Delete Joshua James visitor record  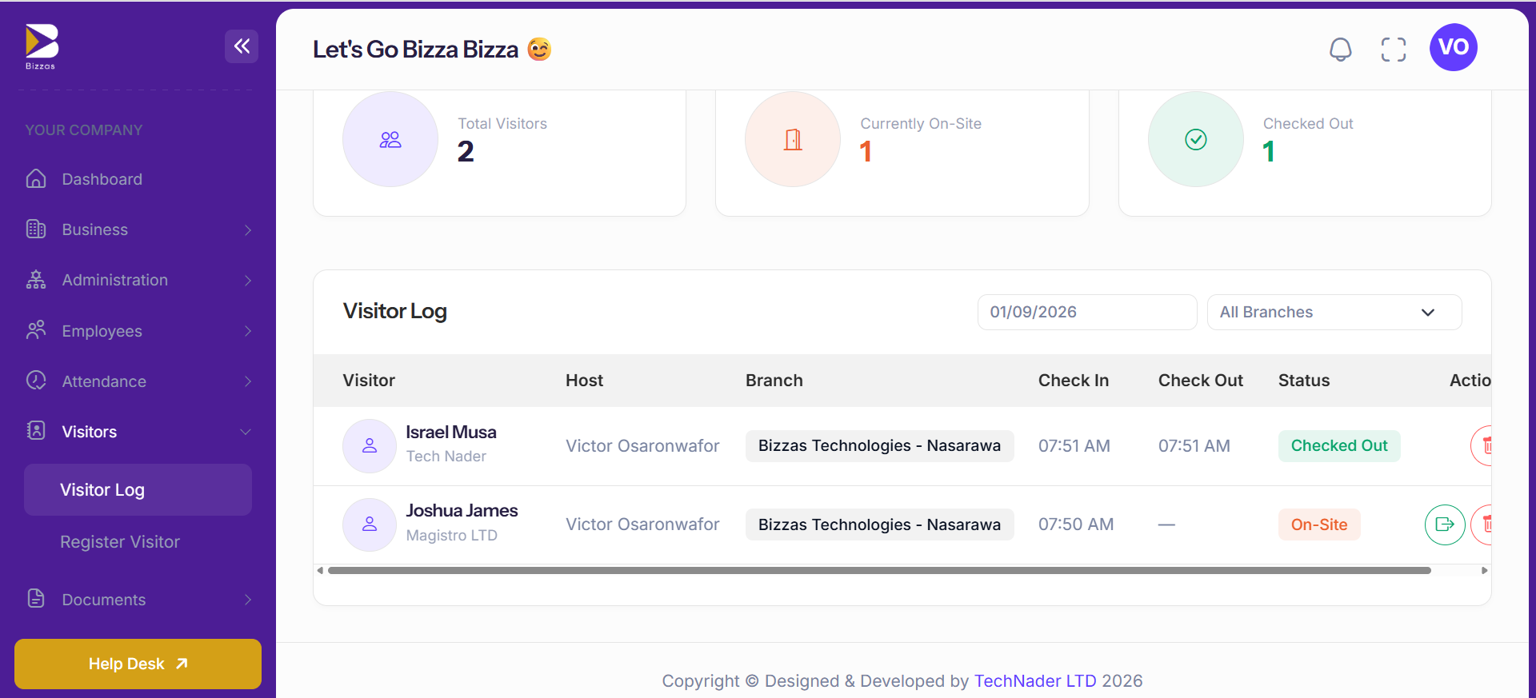click(x=1482, y=524)
